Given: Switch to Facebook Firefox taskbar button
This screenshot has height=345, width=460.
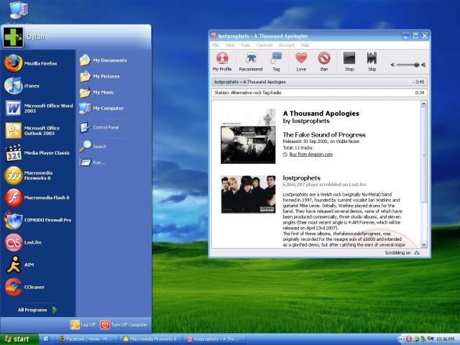Looking at the screenshot, I should tap(86, 339).
